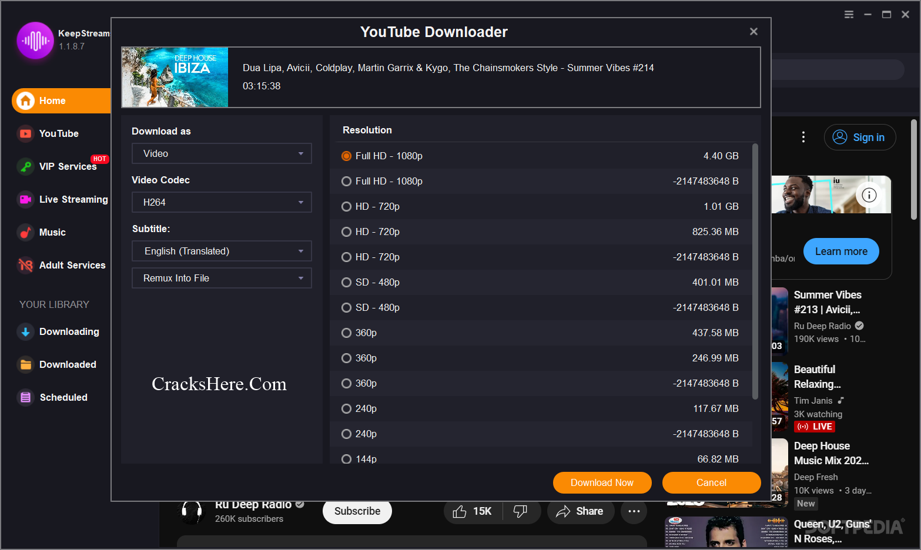Image resolution: width=921 pixels, height=550 pixels.
Task: Go to Home in sidebar
Action: tap(61, 101)
